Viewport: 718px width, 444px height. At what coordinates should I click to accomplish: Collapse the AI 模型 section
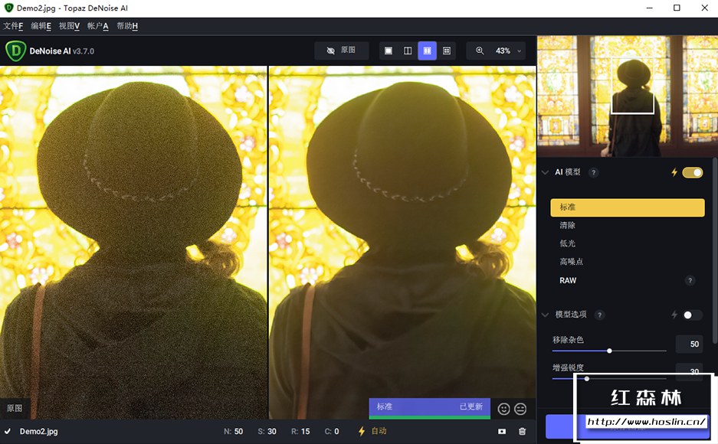pos(545,172)
